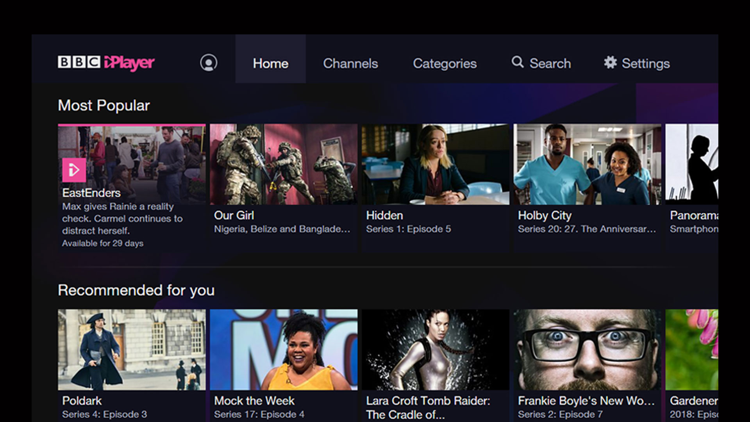
Task: Click the EastEnders title text
Action: [x=91, y=193]
